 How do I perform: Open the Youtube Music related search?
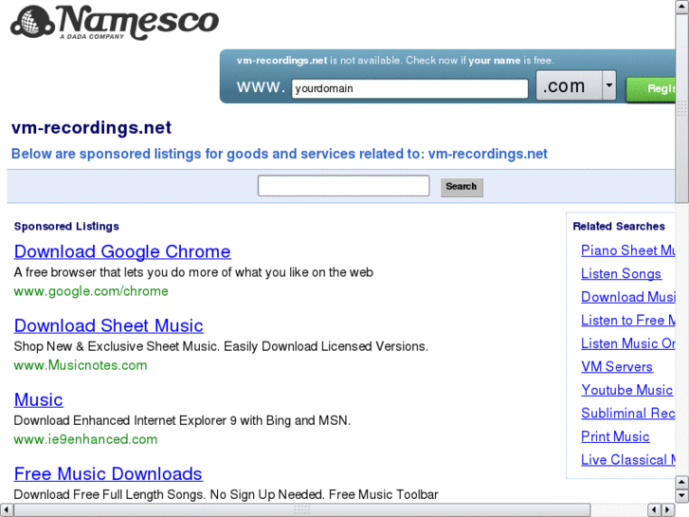coord(627,390)
